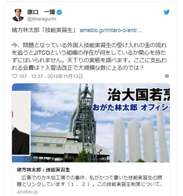Click the display name 原口 一博
The image size is (183, 196).
(x=41, y=12)
